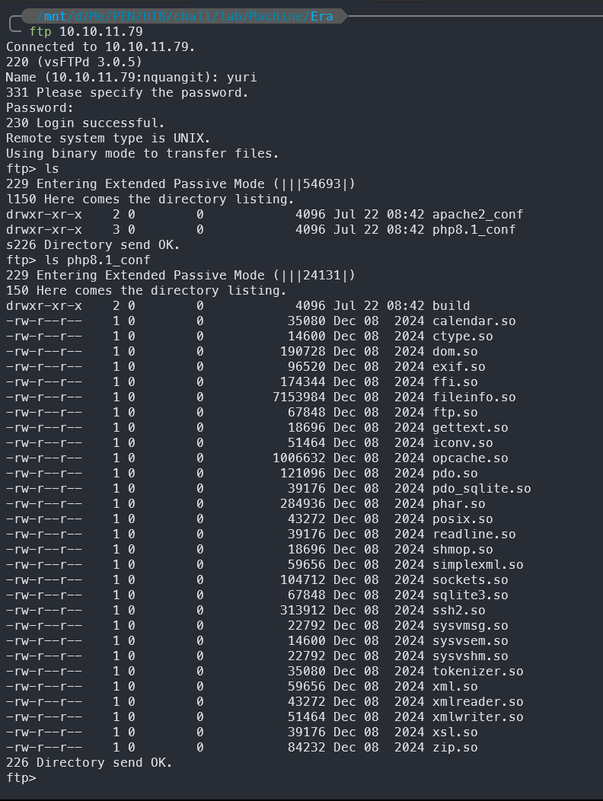Click the empty ftp> prompt at bottom

21,778
